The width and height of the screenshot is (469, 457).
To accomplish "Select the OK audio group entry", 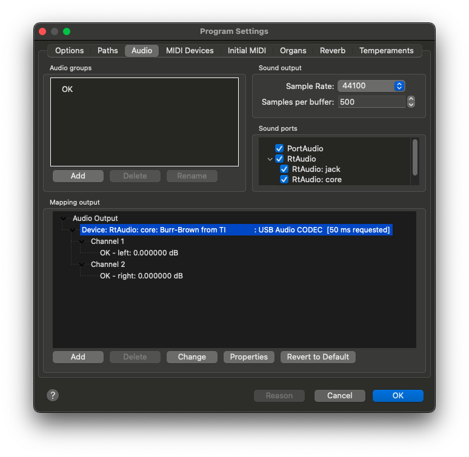I will pyautogui.click(x=67, y=90).
